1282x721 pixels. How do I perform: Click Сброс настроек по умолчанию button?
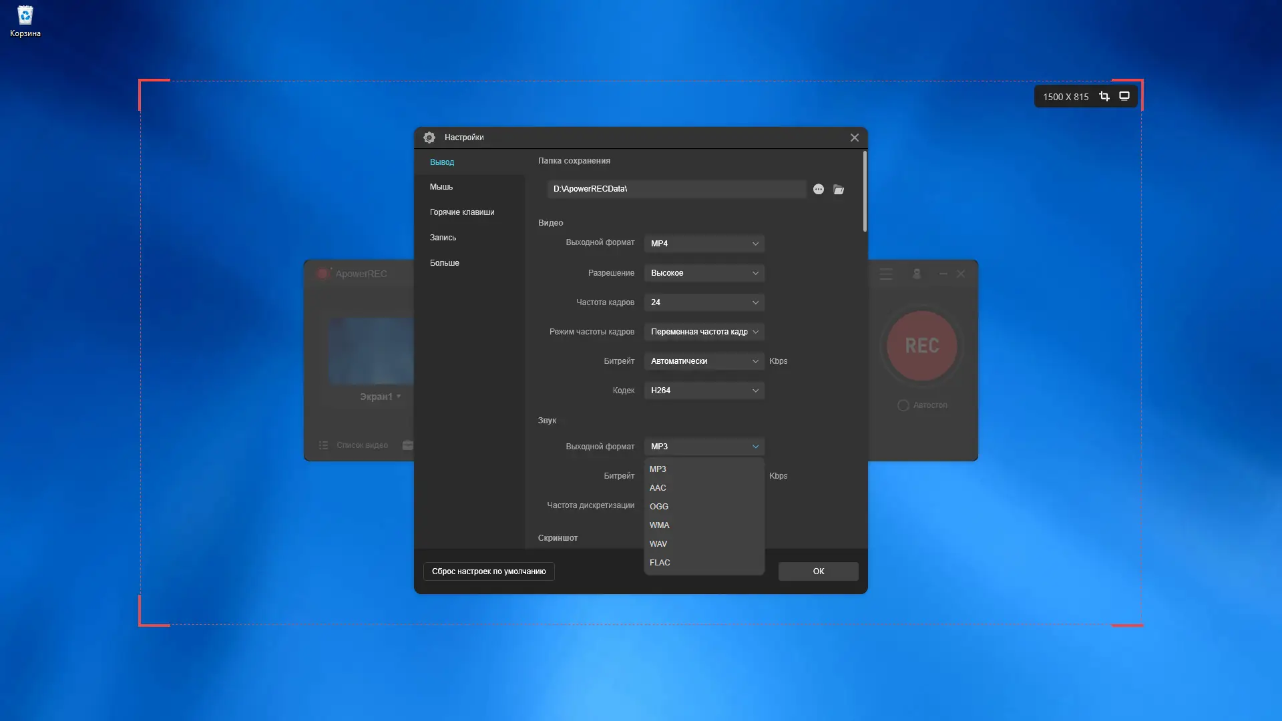click(489, 571)
